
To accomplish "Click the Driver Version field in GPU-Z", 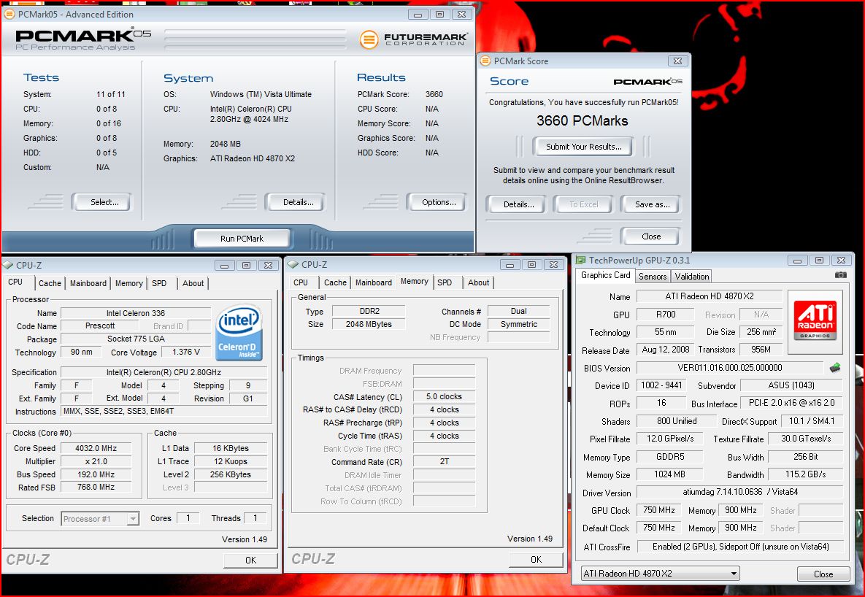I will click(x=739, y=492).
